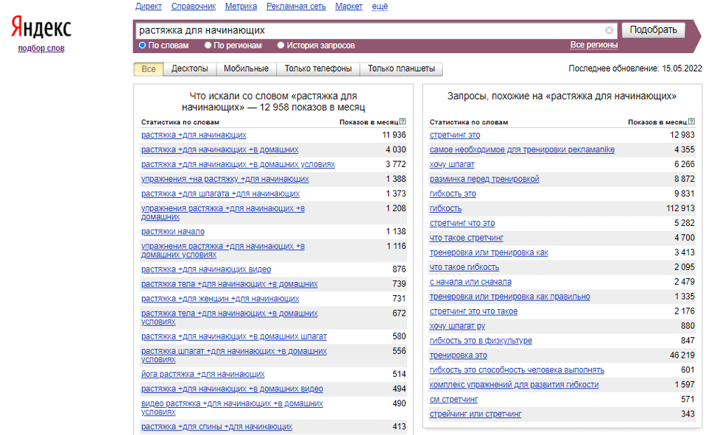Clear the search field with the X icon
This screenshot has height=435, width=717.
[609, 30]
